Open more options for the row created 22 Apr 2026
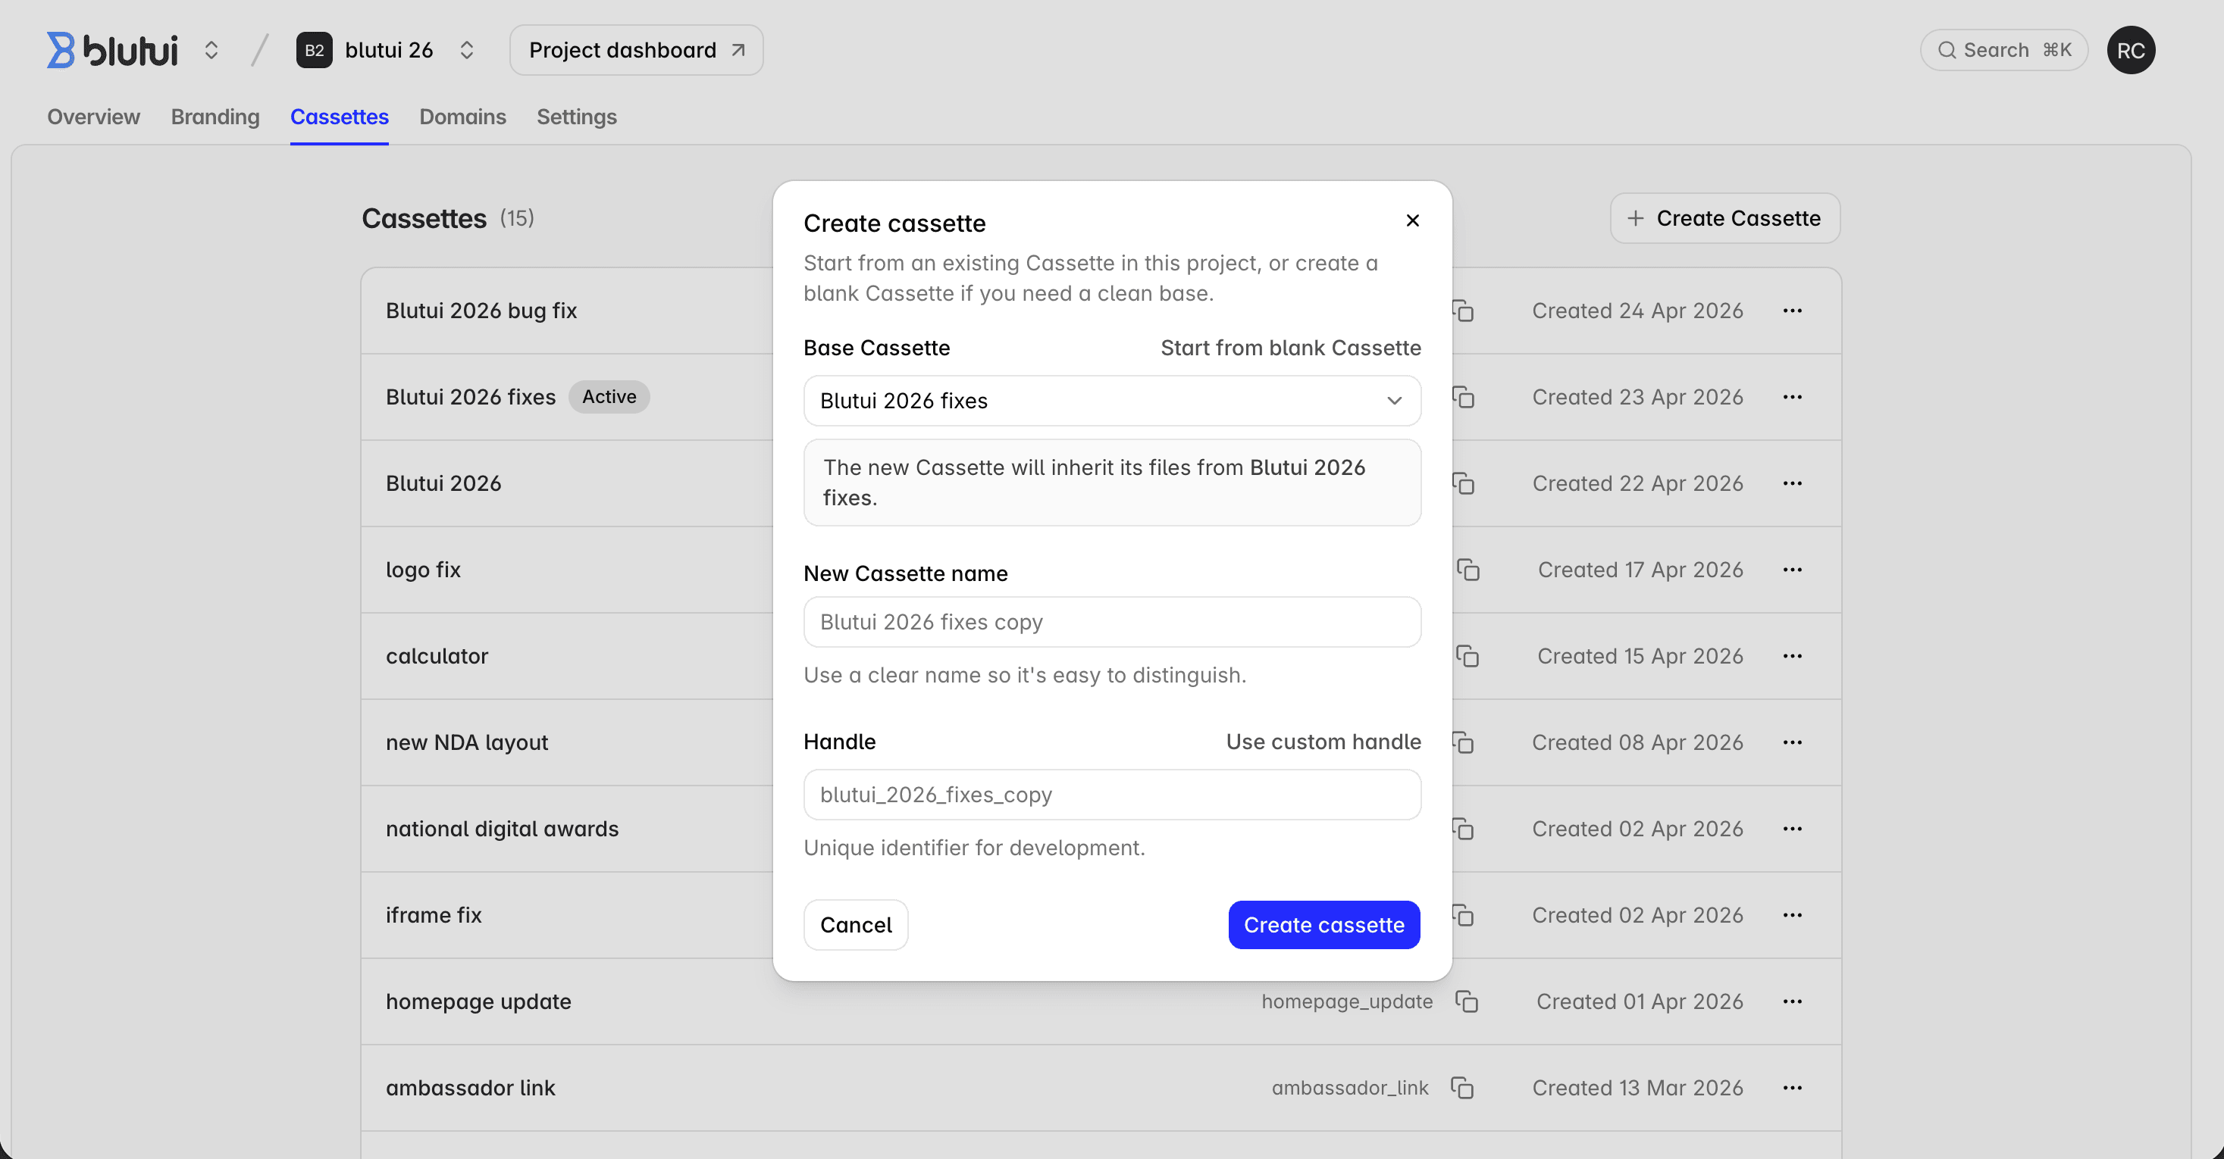This screenshot has width=2224, height=1159. 1793,483
